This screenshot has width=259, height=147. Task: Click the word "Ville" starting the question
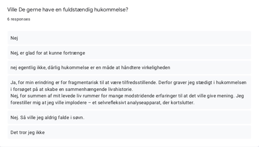coord(12,10)
